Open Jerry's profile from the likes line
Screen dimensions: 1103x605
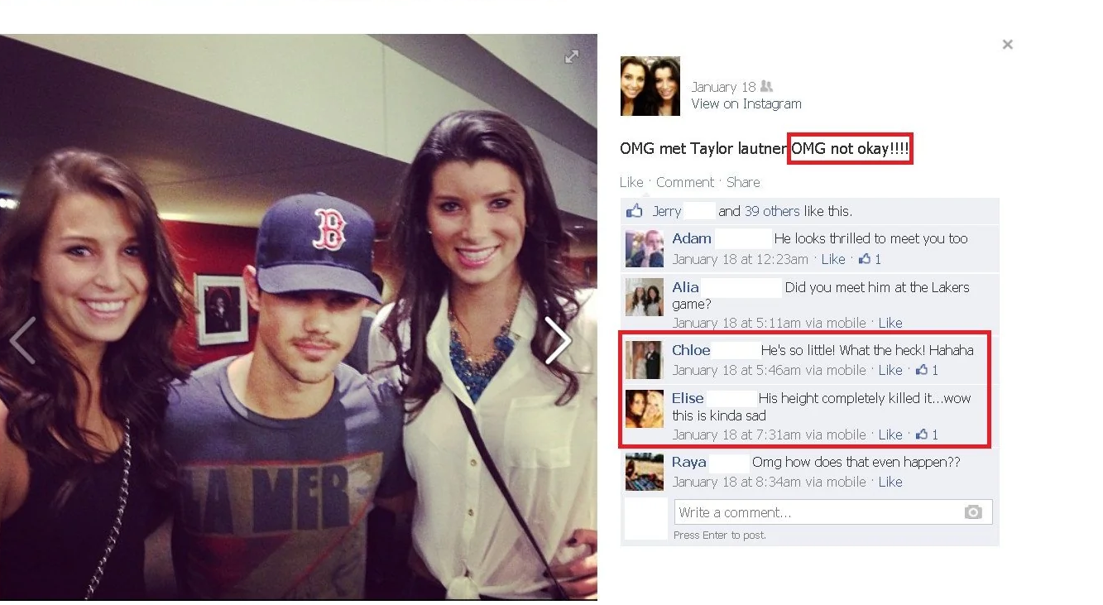tap(667, 211)
